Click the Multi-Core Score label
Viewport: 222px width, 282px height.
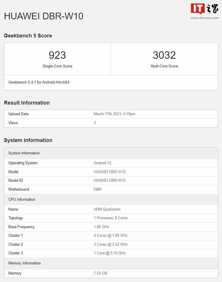[x=164, y=66]
